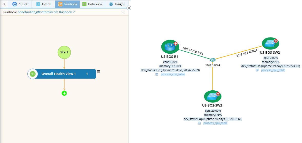Select the Overall Health View 1 node
Screen dimensions: 302x143
pos(62,74)
